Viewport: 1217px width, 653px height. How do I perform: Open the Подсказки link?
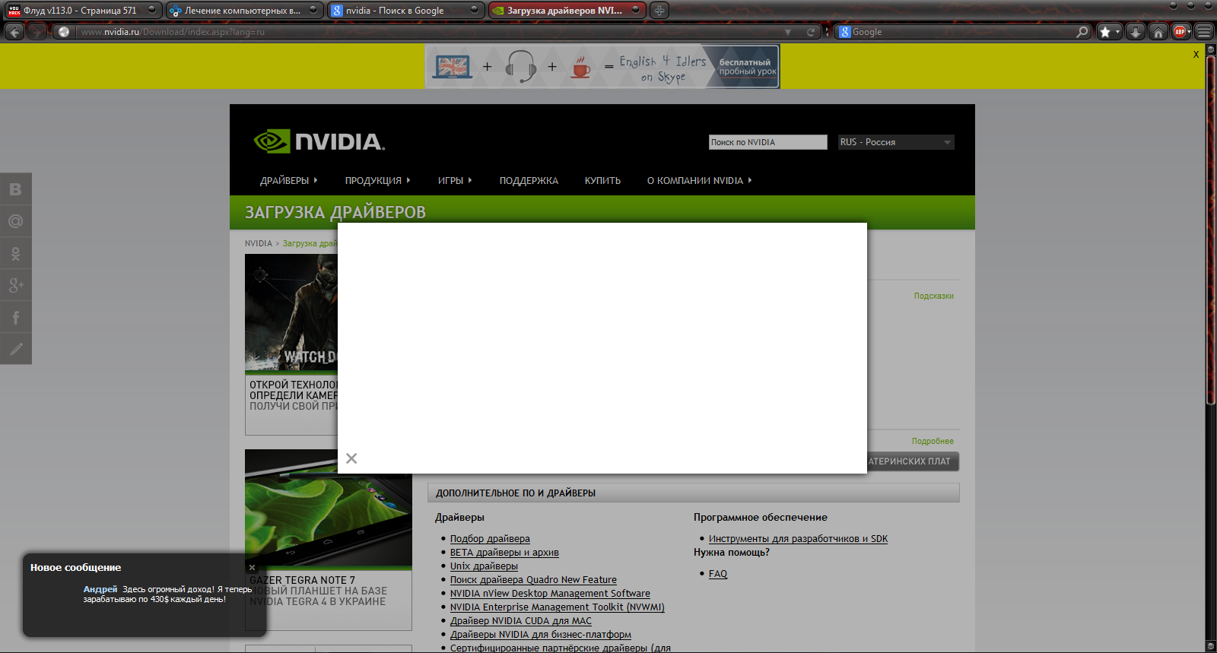pyautogui.click(x=933, y=296)
